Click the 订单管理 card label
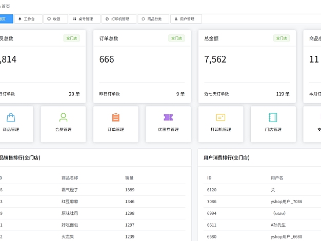 pyautogui.click(x=116, y=130)
